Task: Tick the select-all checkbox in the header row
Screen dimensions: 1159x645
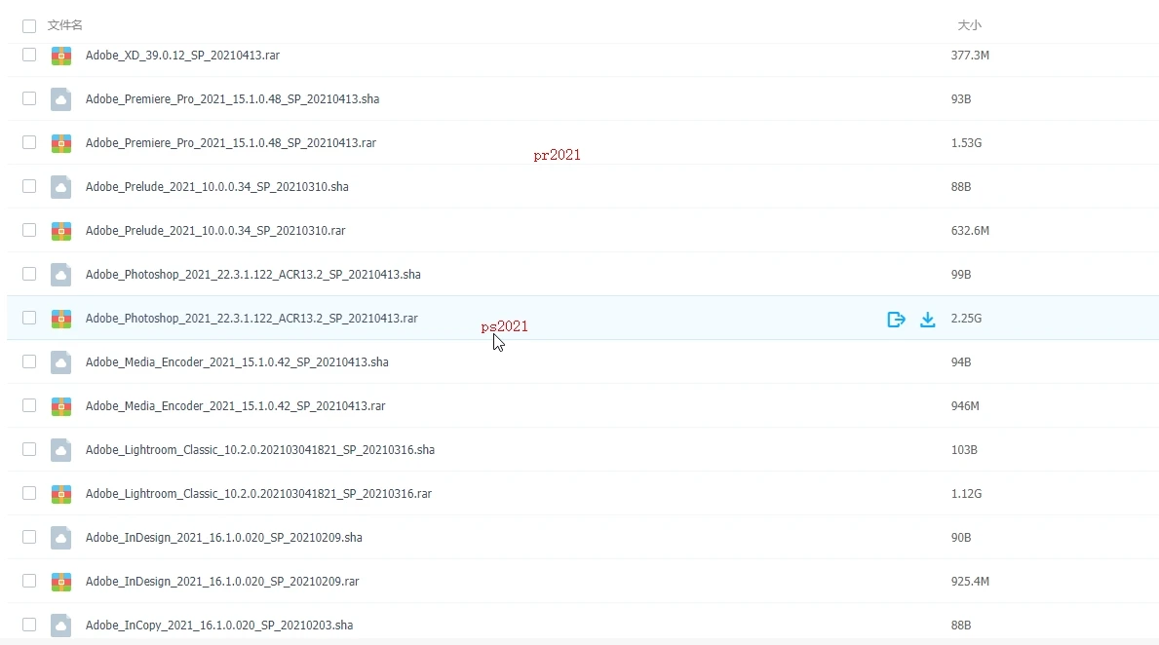Action: pos(29,26)
